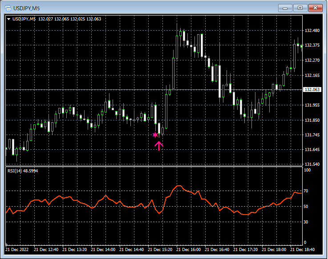Click the 131.955 price scale label
328x259 pixels.
tap(312, 105)
